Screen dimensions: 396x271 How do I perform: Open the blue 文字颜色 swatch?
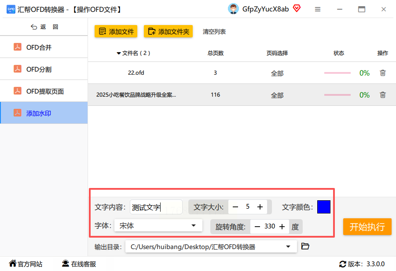[x=324, y=207]
